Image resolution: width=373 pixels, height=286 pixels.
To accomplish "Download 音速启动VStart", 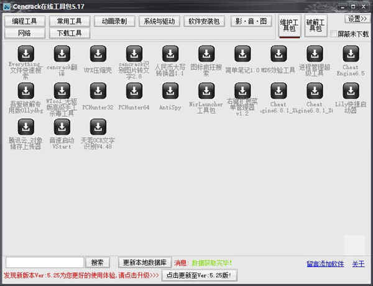I will pos(62,127).
